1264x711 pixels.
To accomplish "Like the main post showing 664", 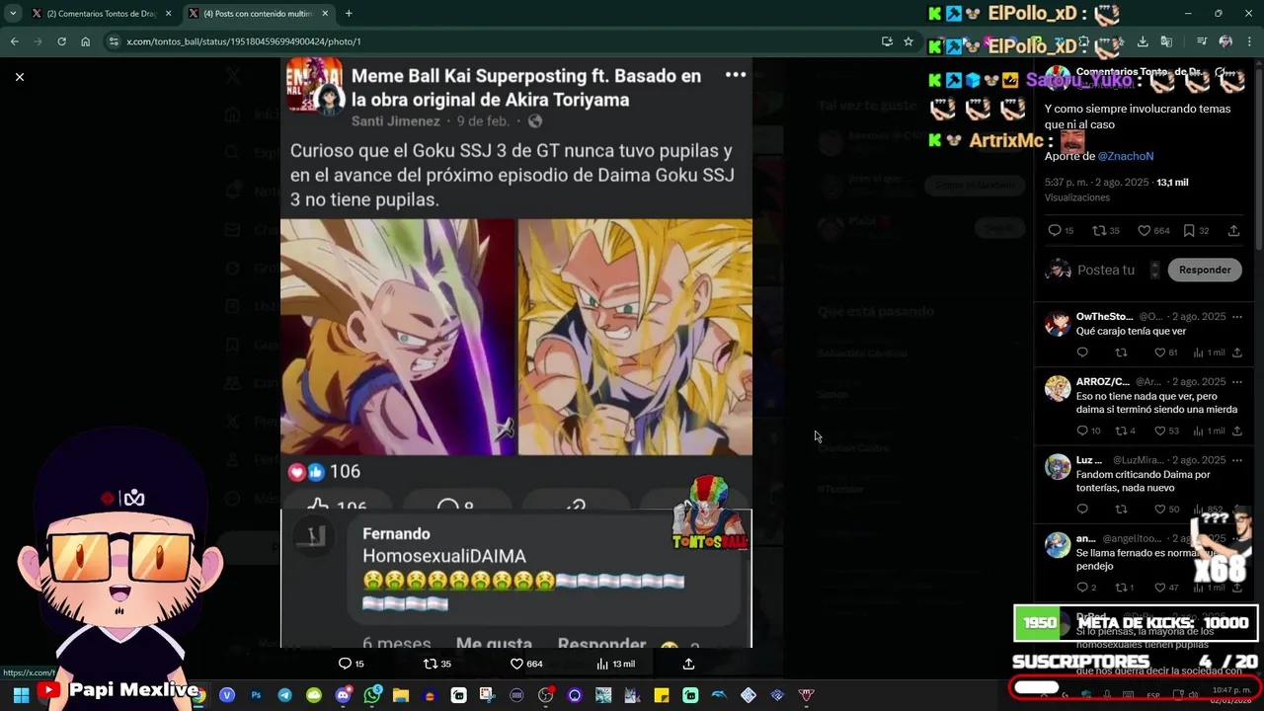I will [1145, 230].
